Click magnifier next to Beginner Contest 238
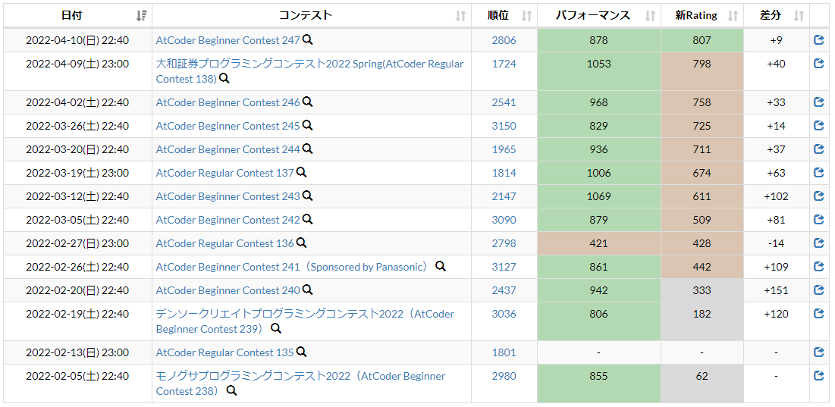The height and width of the screenshot is (407, 835). [231, 390]
